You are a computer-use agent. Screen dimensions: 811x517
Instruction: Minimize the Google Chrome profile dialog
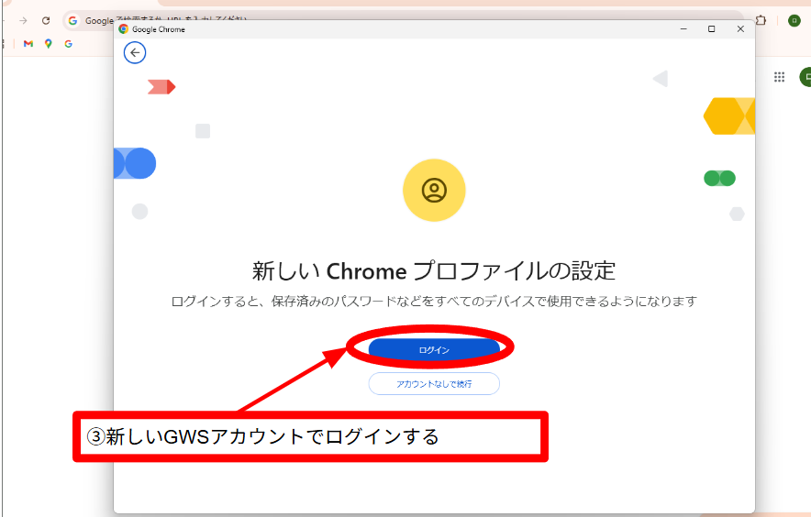(683, 29)
